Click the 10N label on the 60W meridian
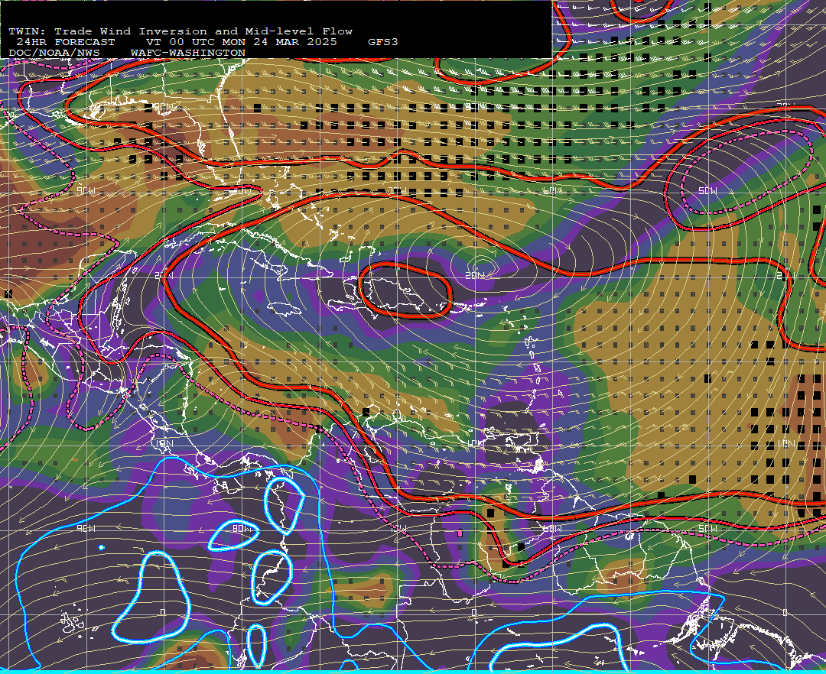826x674 pixels. point(475,443)
